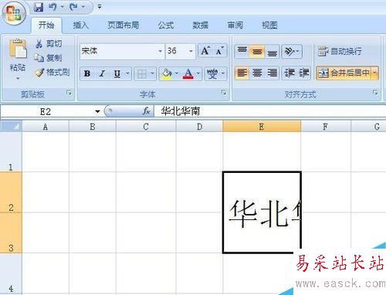Open the Undo history dropdown arrow
386x295 pixels.
(x=63, y=7)
